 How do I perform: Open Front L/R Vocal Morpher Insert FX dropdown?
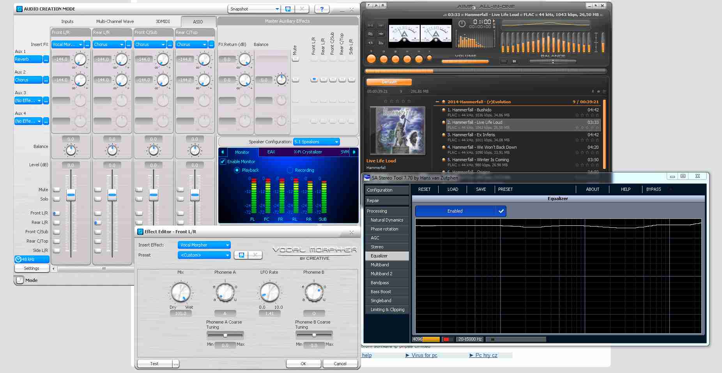tap(68, 44)
